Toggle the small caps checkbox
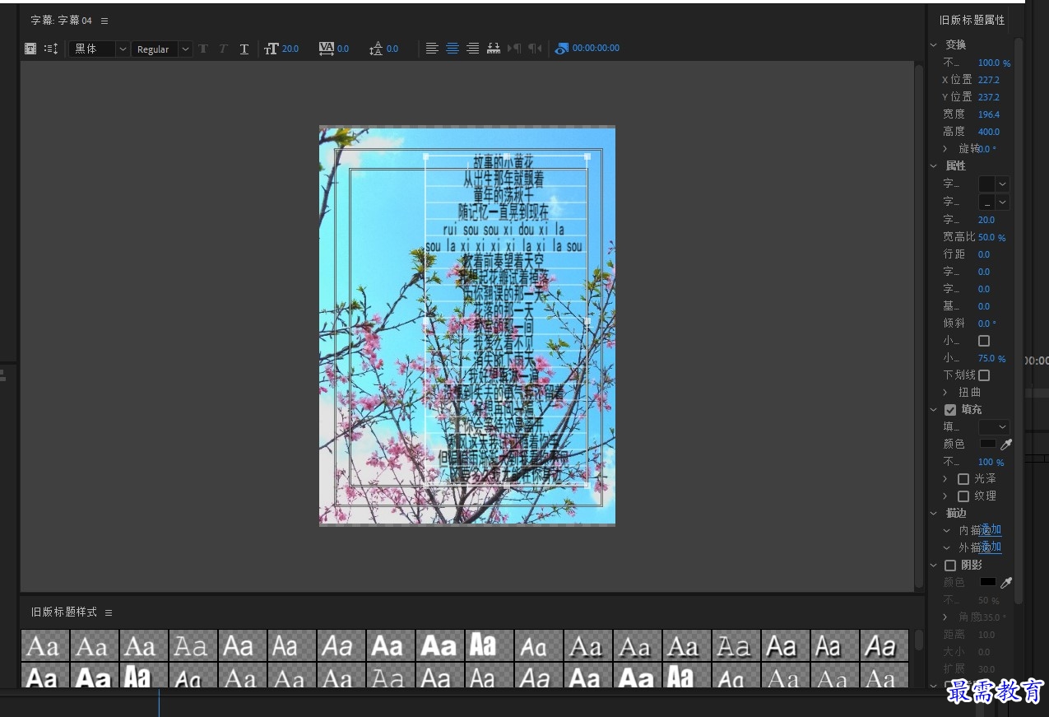 tap(984, 341)
